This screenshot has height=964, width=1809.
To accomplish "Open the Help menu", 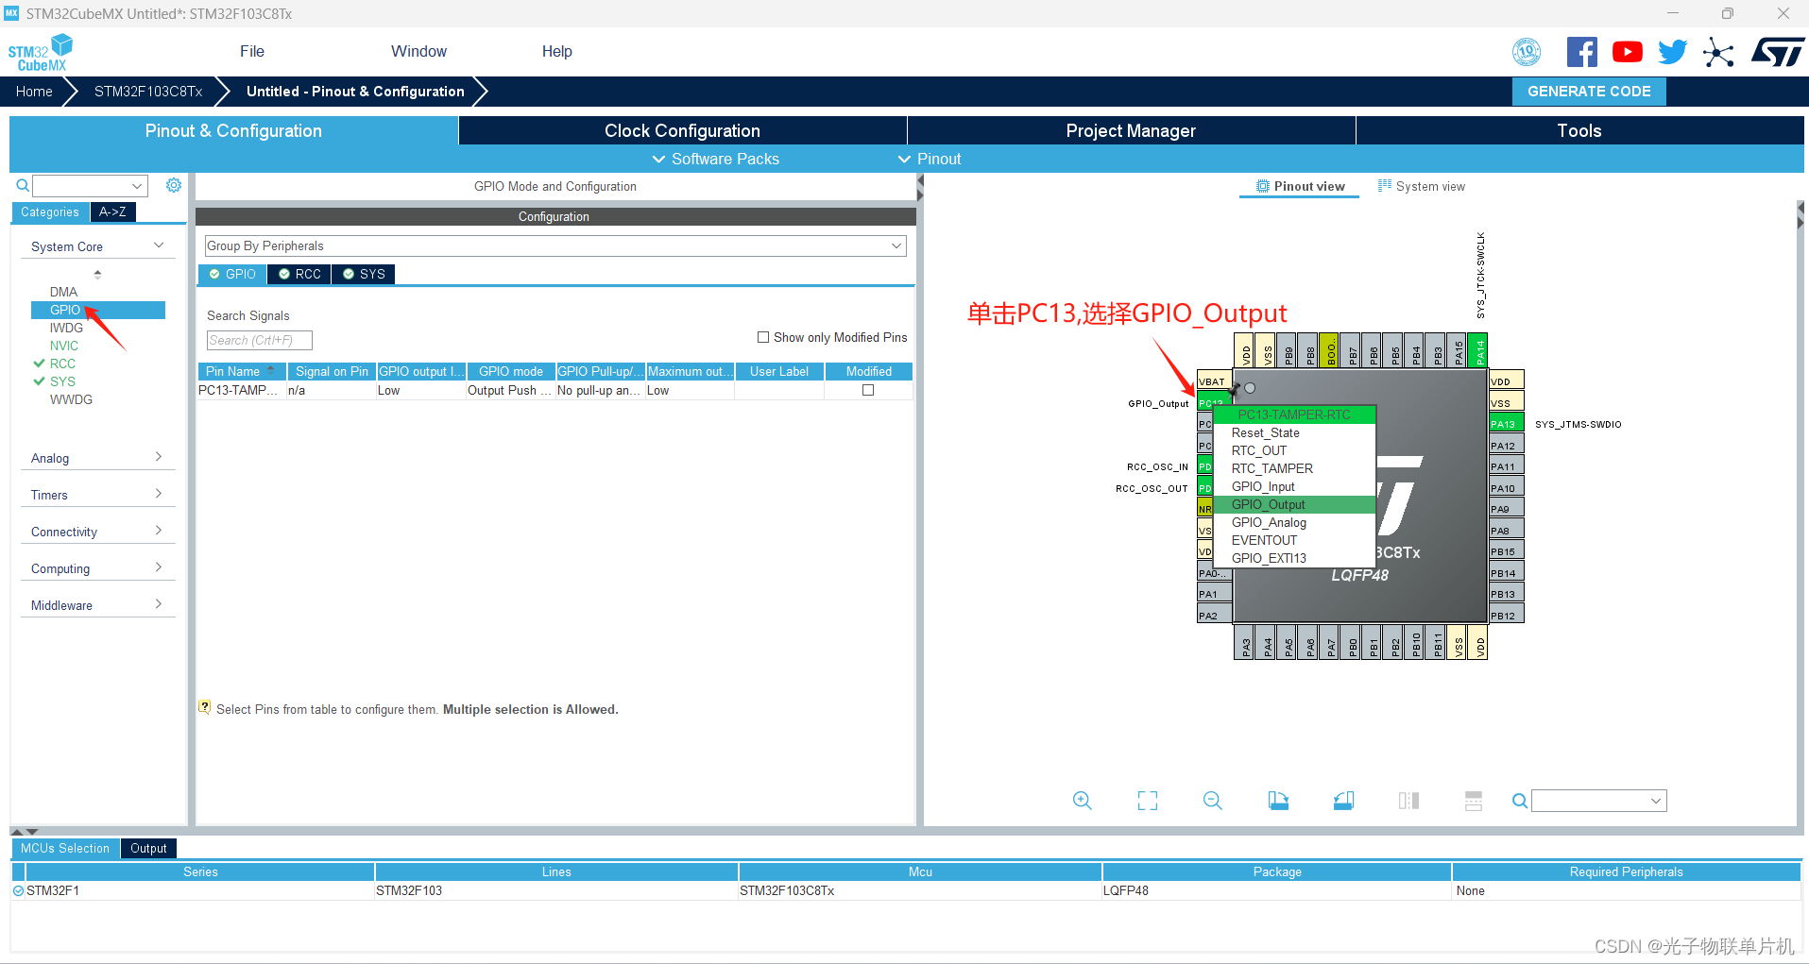I will point(557,51).
